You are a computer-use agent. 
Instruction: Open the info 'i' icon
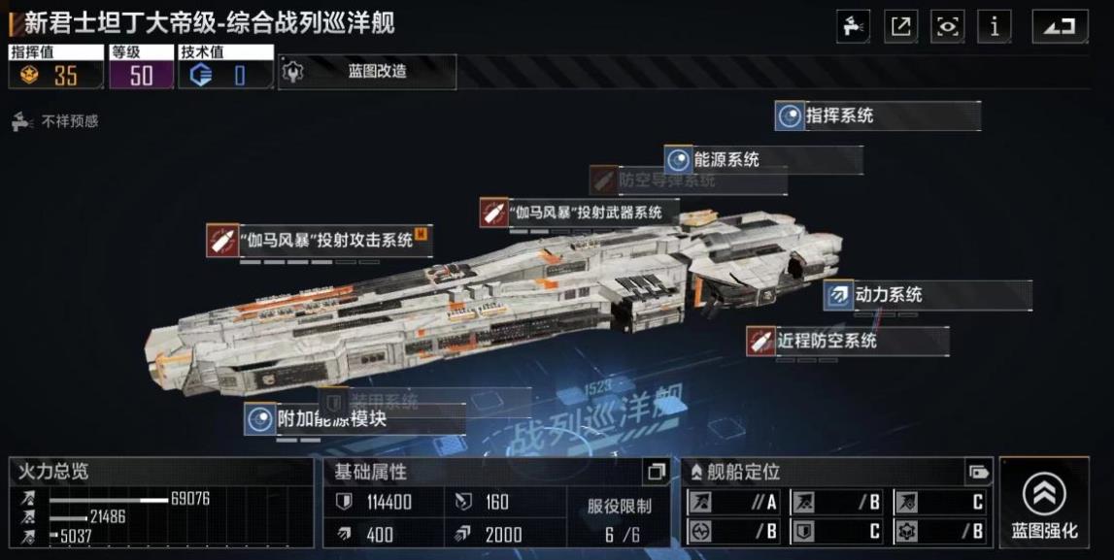[x=995, y=27]
